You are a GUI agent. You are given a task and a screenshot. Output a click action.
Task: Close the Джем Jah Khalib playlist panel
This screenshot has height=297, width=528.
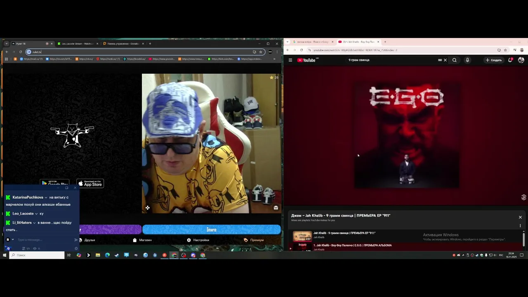click(520, 217)
